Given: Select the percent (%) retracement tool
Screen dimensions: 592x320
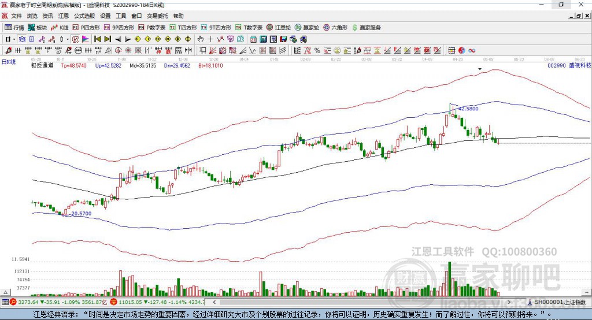Looking at the screenshot, I should [317, 51].
